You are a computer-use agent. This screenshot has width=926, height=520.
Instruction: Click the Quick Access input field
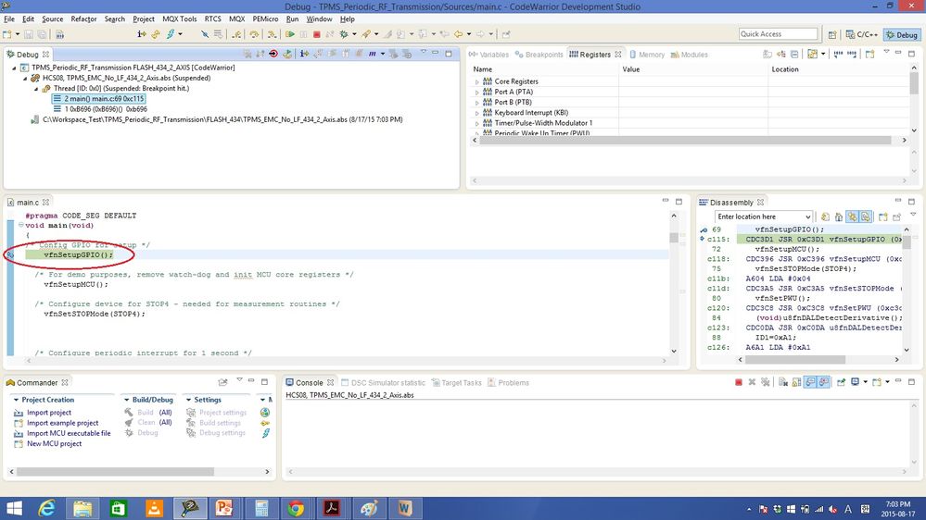point(778,34)
